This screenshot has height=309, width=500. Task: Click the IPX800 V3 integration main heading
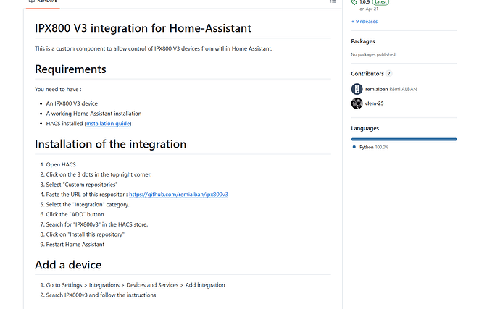[143, 28]
